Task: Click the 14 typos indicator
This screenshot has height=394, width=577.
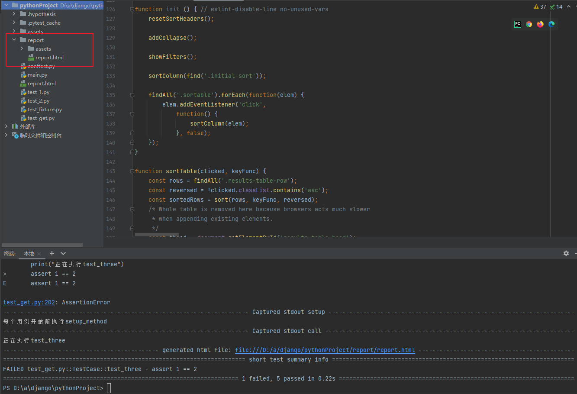Action: [556, 6]
